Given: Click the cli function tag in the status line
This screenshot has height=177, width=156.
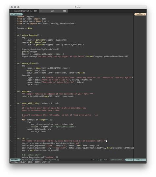Looking at the screenshot, I should [95, 159].
